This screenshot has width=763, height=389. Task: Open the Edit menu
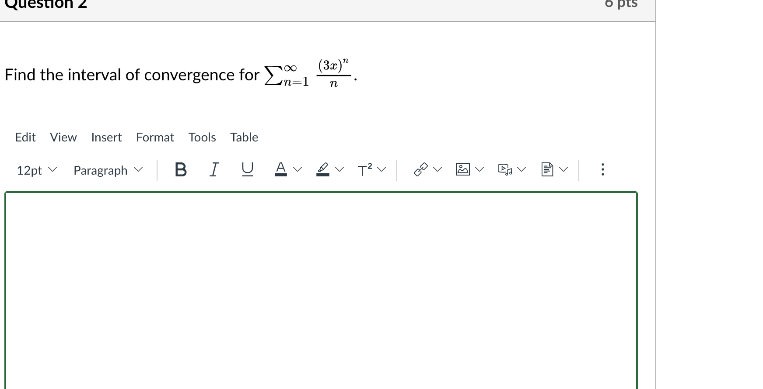pyautogui.click(x=25, y=137)
